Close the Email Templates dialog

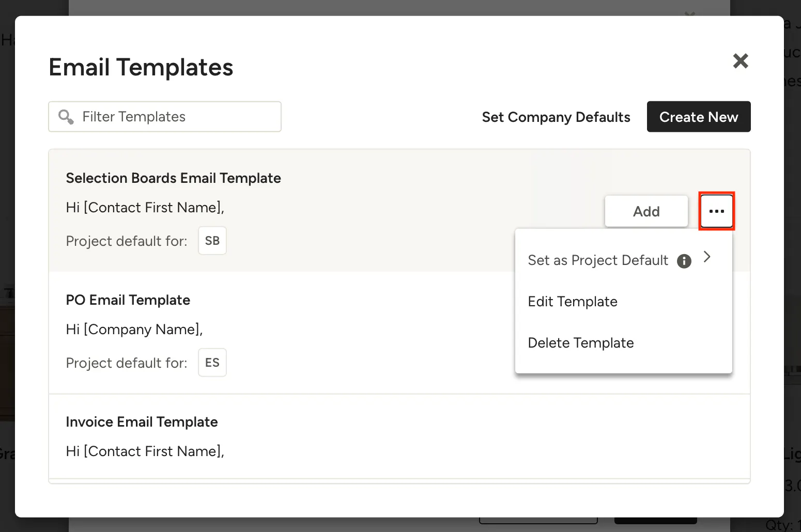click(741, 61)
